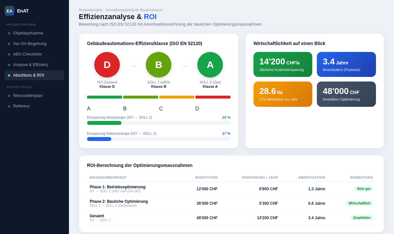
Task: Click the Bewertung column header
Action: [362, 178]
